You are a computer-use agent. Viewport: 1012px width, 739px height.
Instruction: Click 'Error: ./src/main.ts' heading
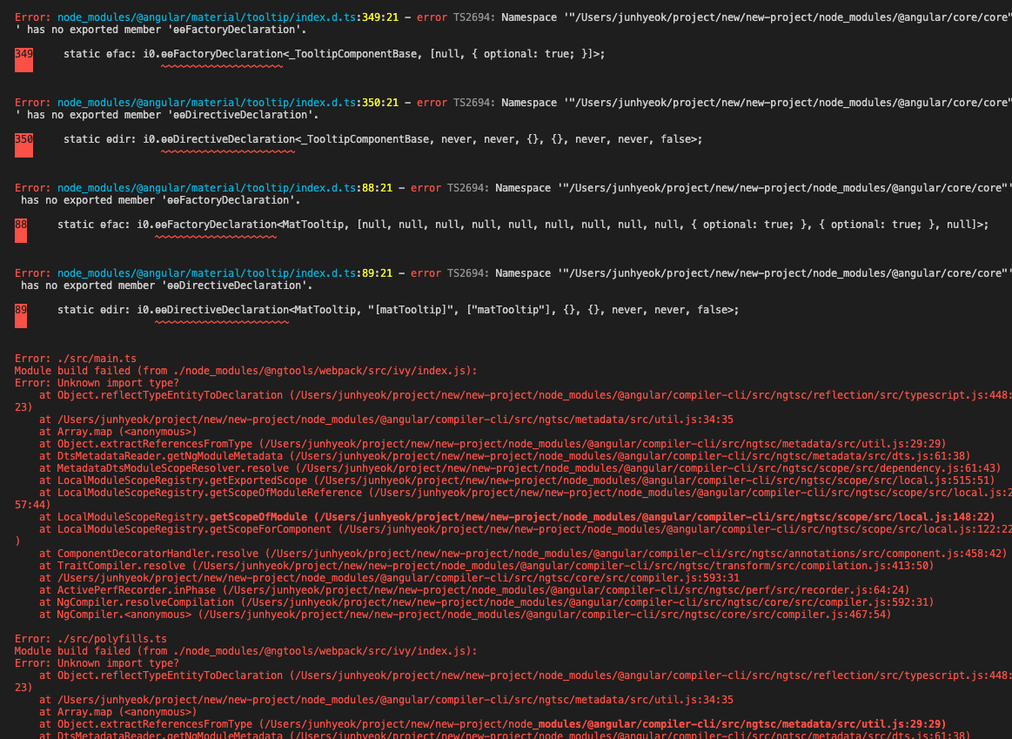tap(76, 359)
